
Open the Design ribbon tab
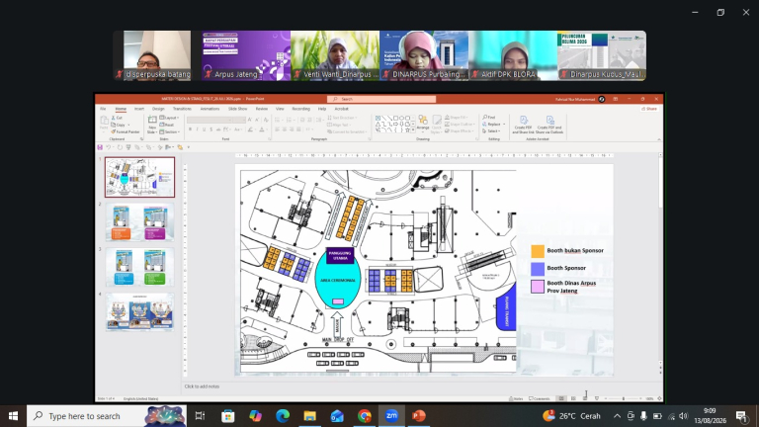(x=158, y=109)
